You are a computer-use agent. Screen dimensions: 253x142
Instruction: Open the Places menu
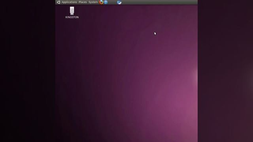83,2
